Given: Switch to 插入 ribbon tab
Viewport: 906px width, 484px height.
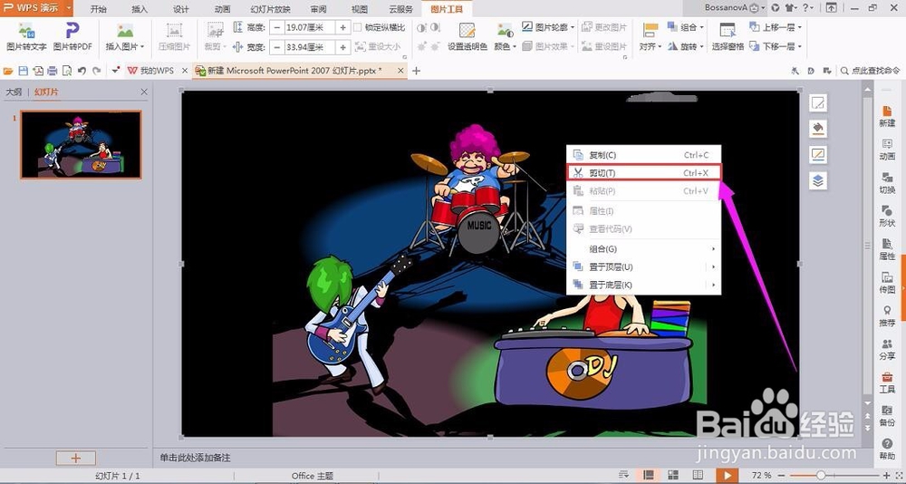Looking at the screenshot, I should [140, 9].
